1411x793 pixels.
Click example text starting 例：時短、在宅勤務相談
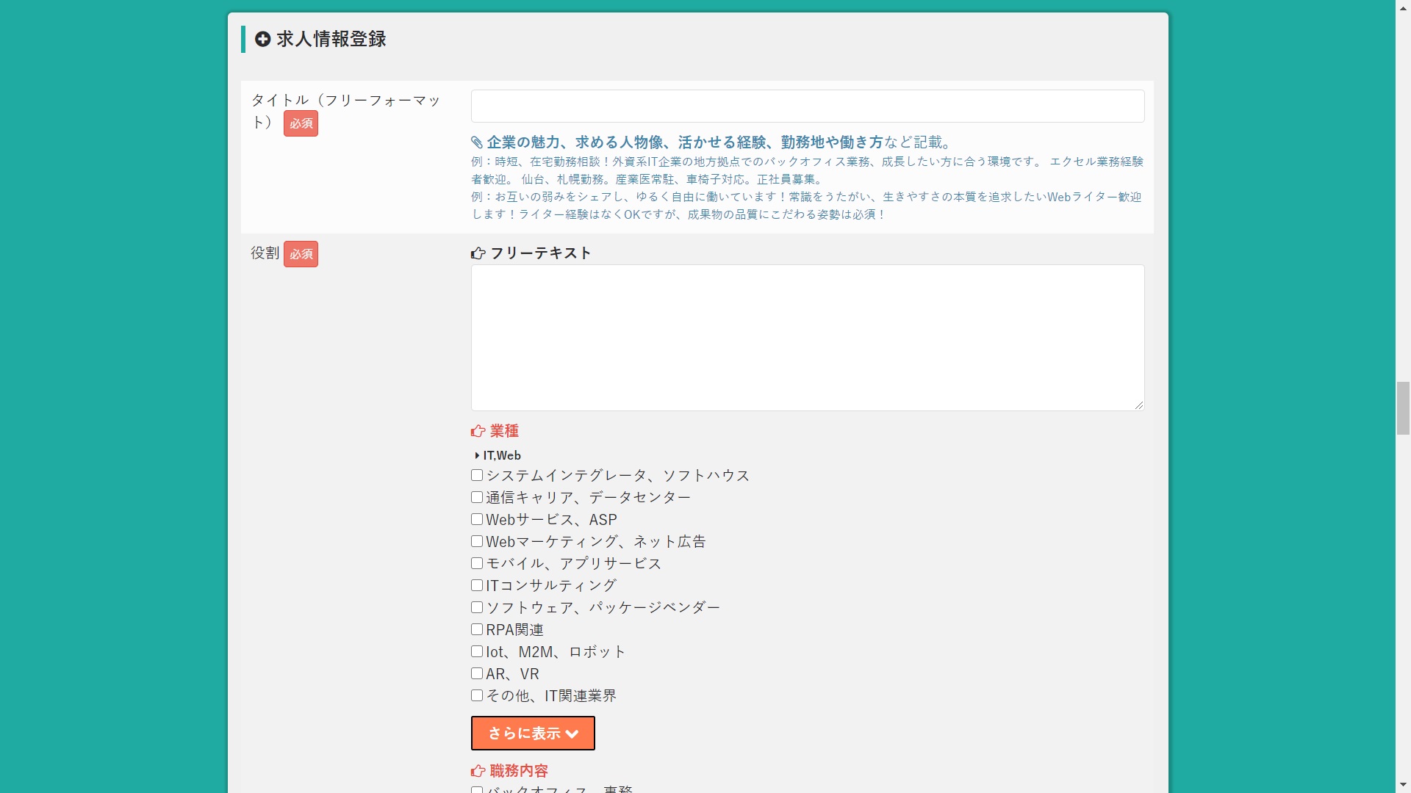click(807, 170)
